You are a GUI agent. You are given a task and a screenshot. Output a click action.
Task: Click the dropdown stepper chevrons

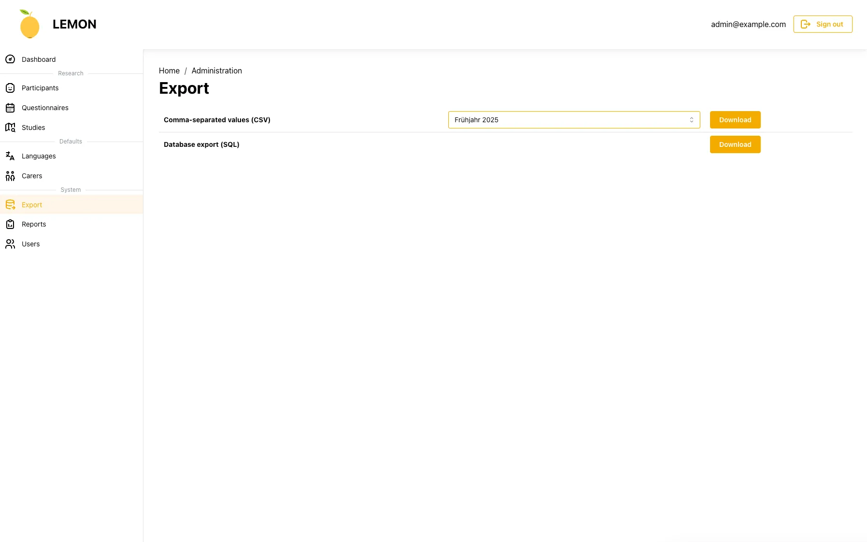[x=692, y=120]
